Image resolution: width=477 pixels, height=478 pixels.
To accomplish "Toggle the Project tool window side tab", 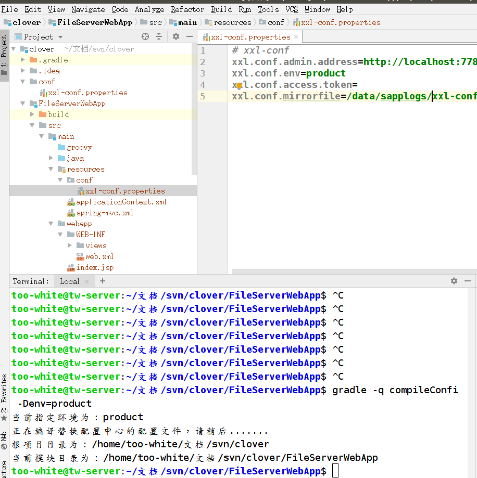I will 4,55.
